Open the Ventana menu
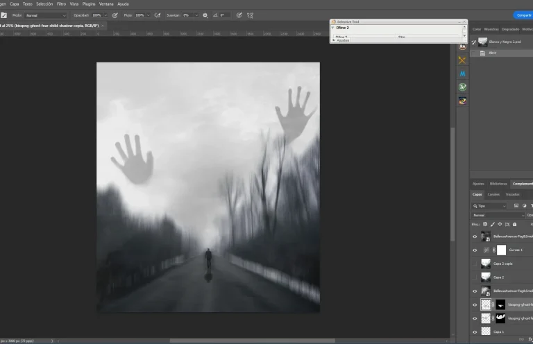Viewport: 533px width, 344px height. (106, 4)
